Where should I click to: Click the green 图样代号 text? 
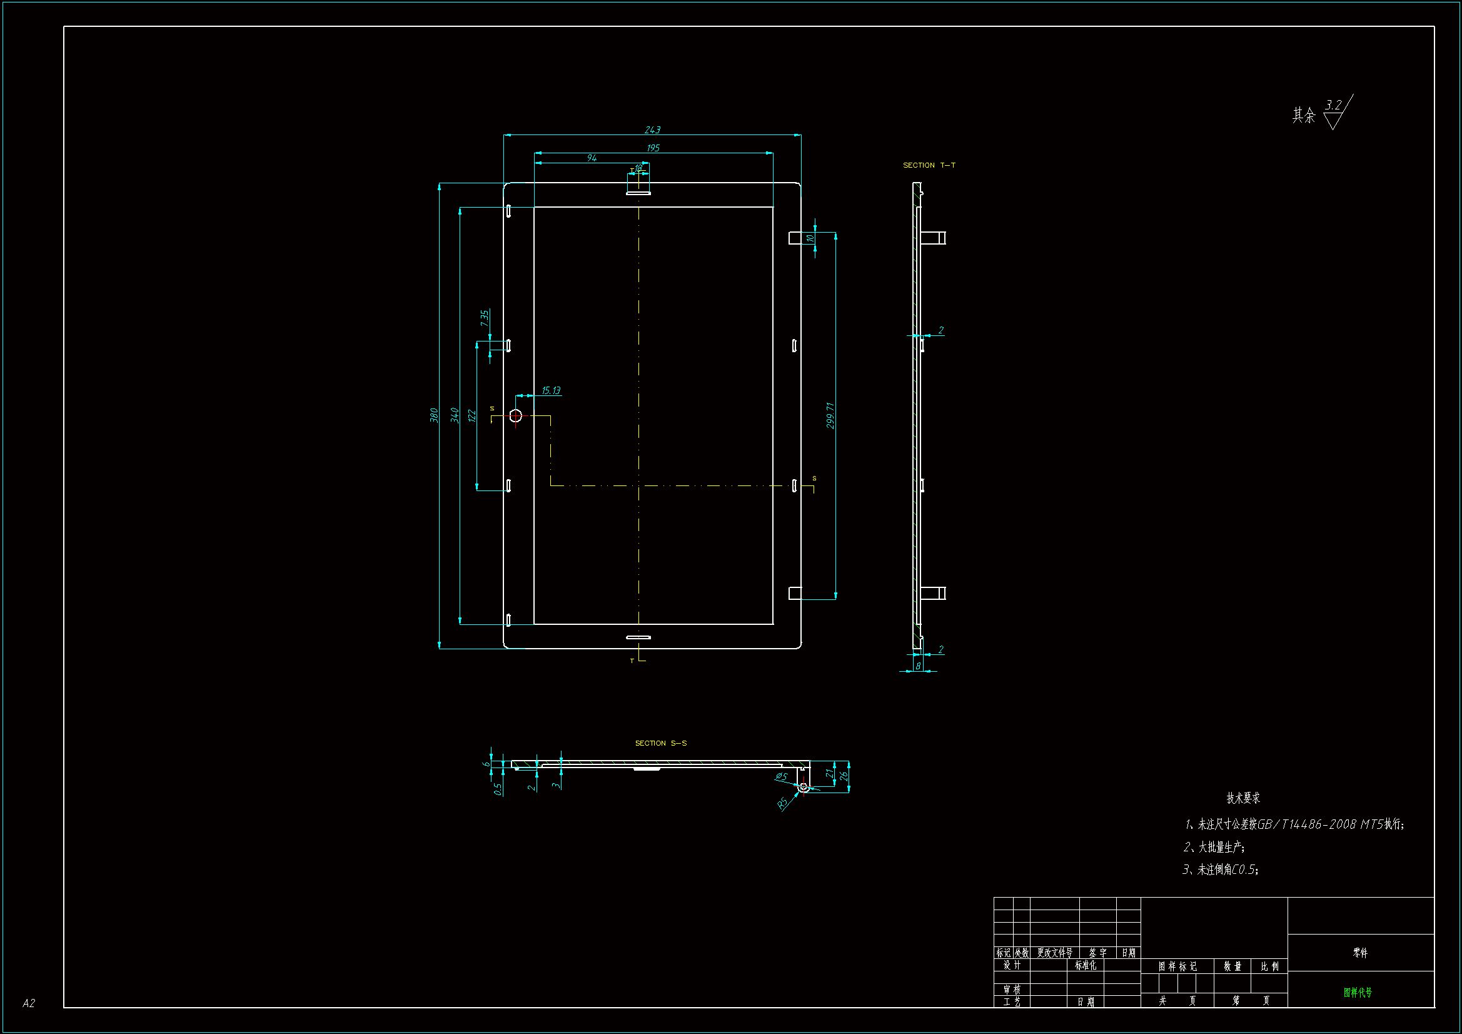tap(1358, 992)
